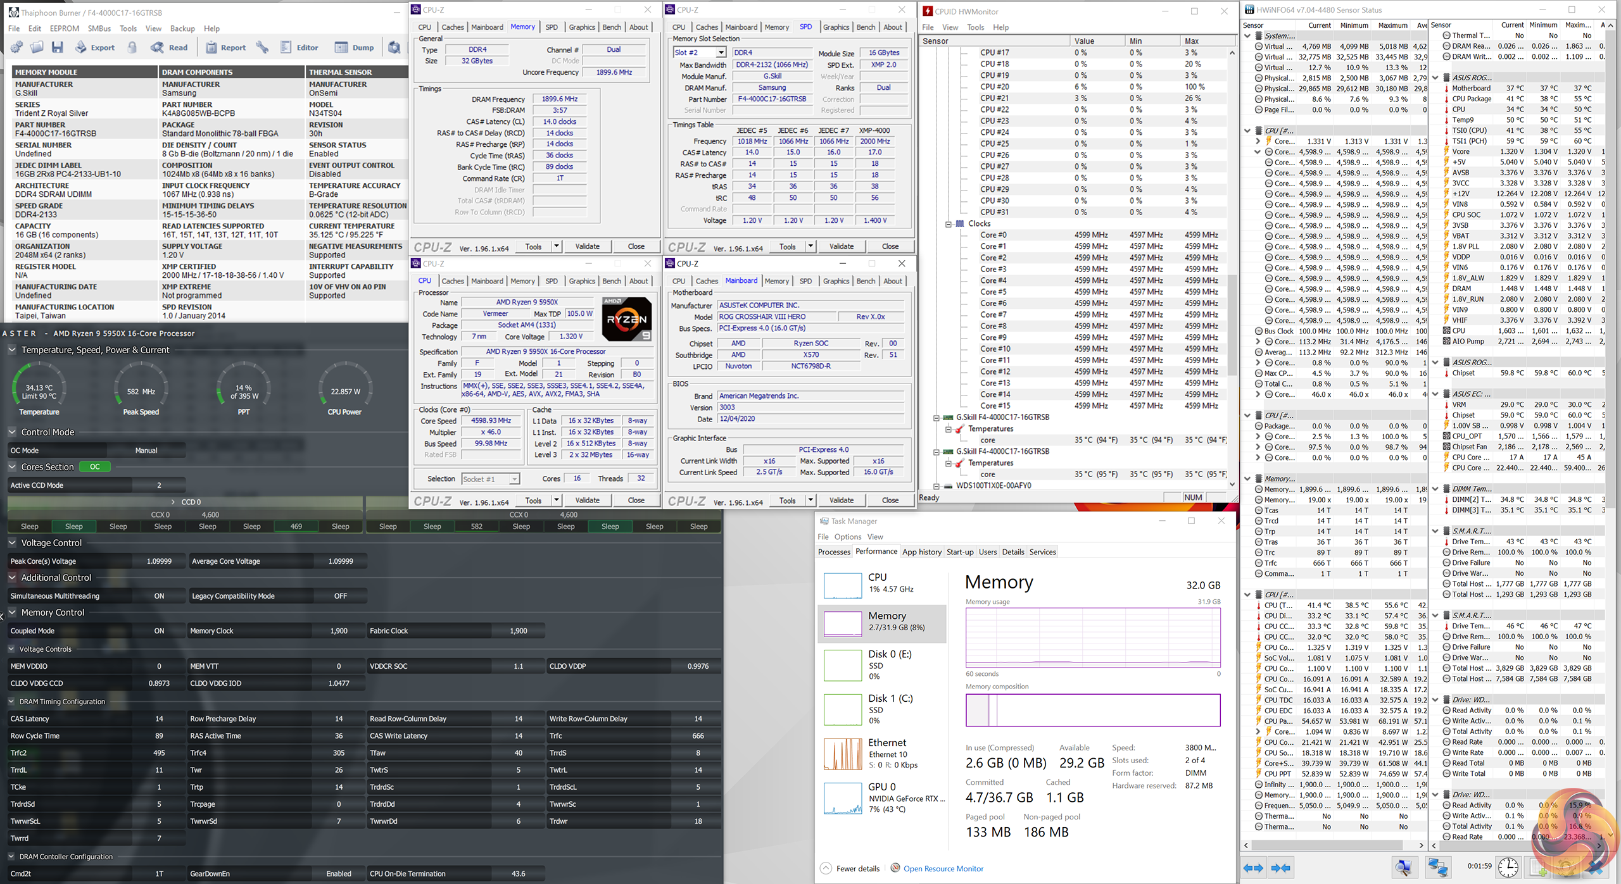Open the Slot #2 dropdown in CPU-Z SPD
This screenshot has height=884, width=1621.
(721, 53)
